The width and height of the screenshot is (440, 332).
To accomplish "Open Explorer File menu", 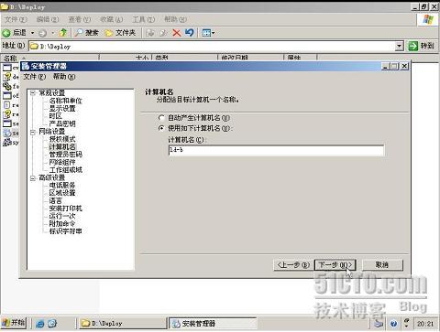I will (x=16, y=19).
